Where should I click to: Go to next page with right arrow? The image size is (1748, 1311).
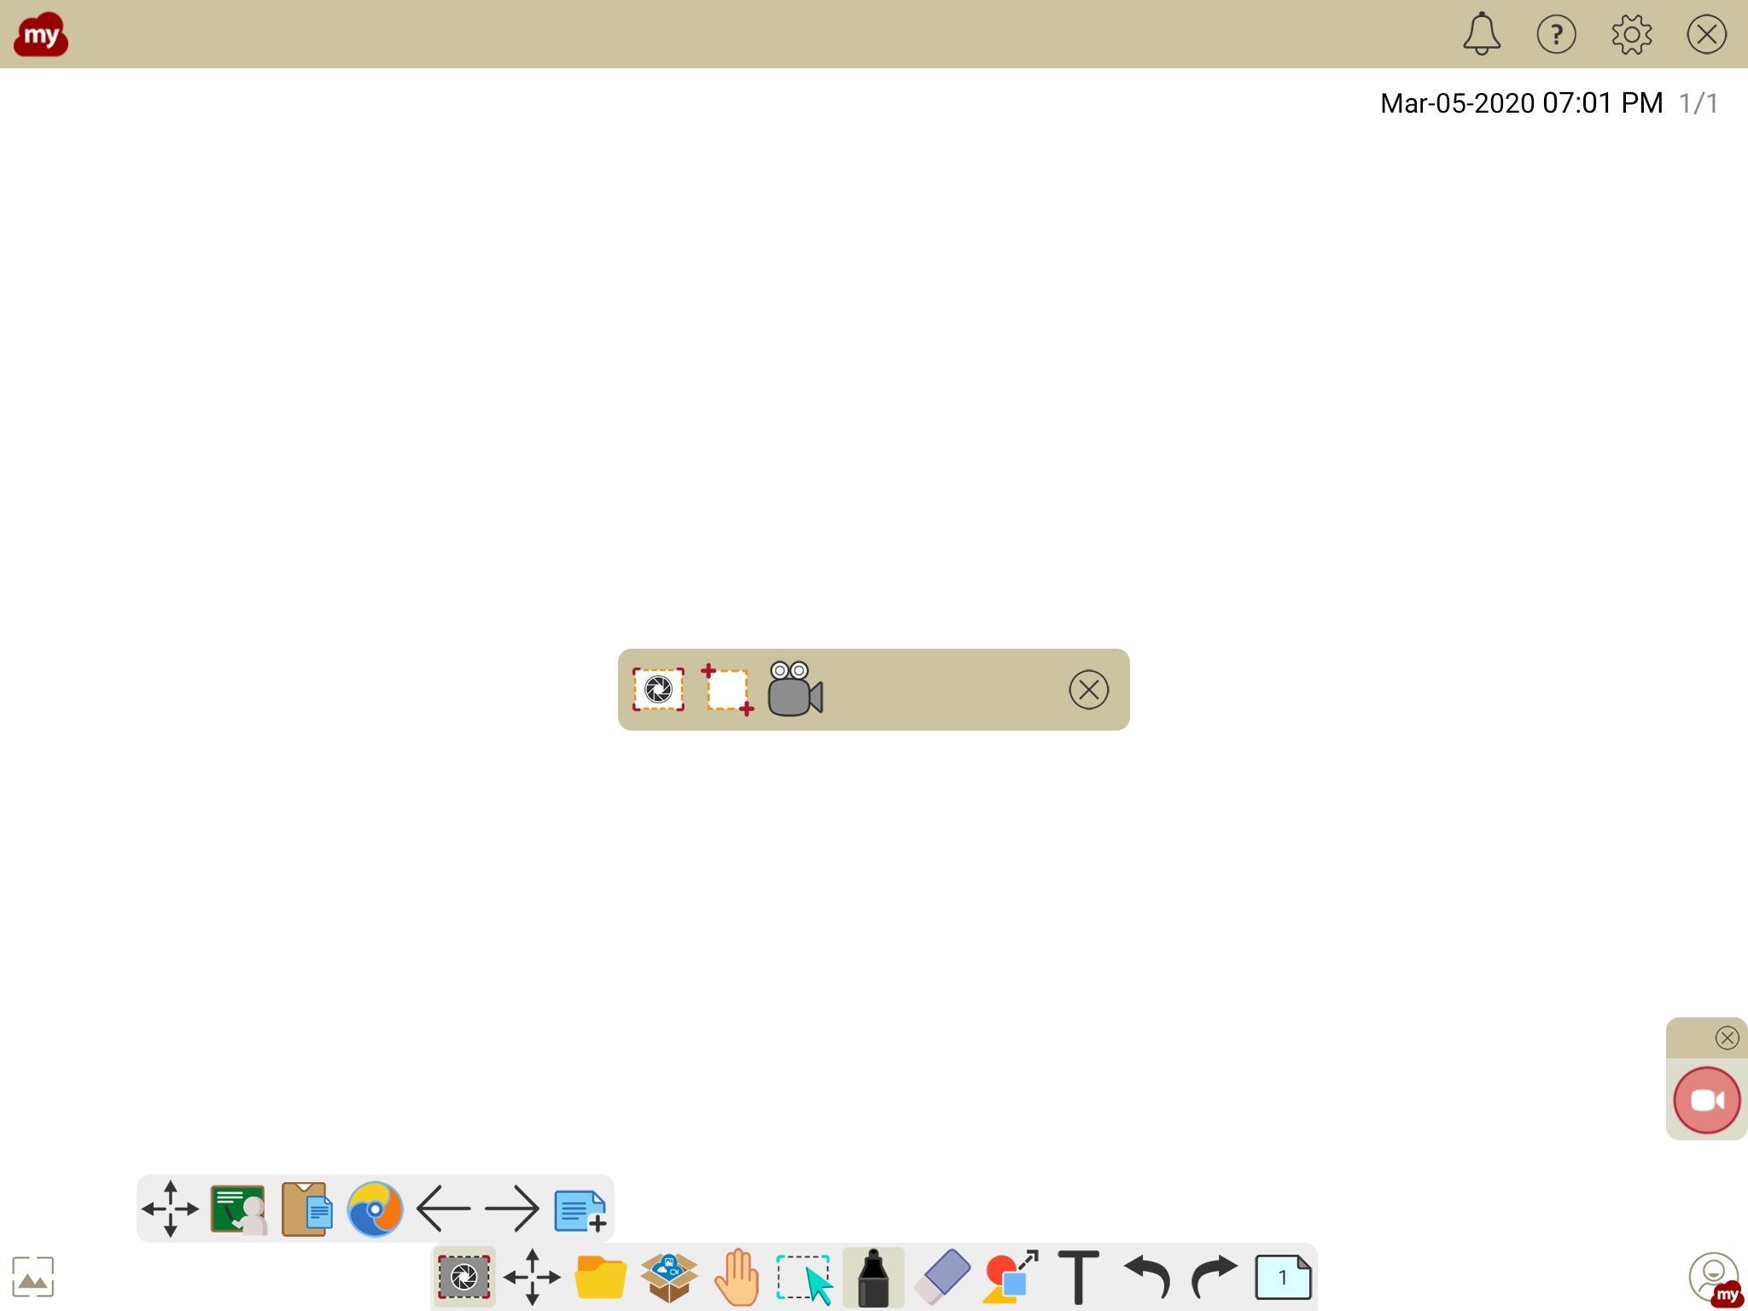coord(511,1209)
